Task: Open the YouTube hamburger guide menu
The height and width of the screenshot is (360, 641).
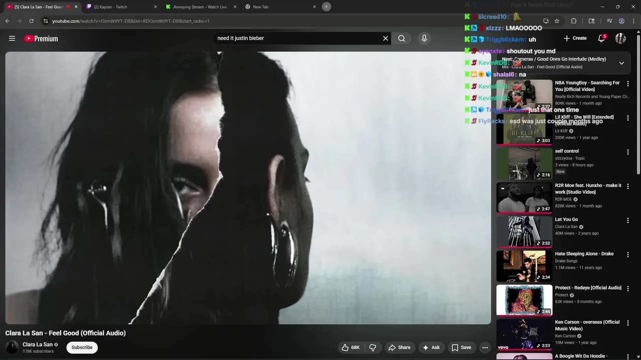Action: pos(12,38)
